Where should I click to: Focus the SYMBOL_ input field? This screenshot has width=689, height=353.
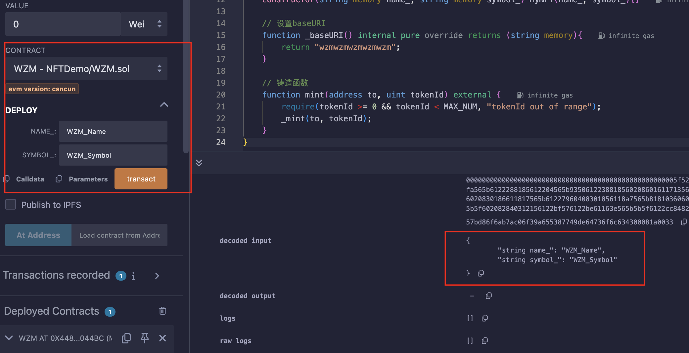[x=113, y=155]
